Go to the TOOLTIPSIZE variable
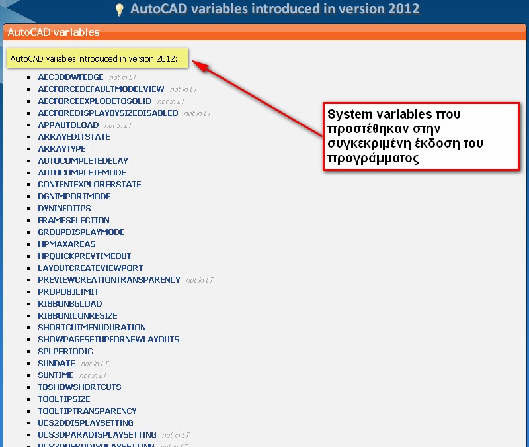The image size is (529, 447). pos(64,399)
